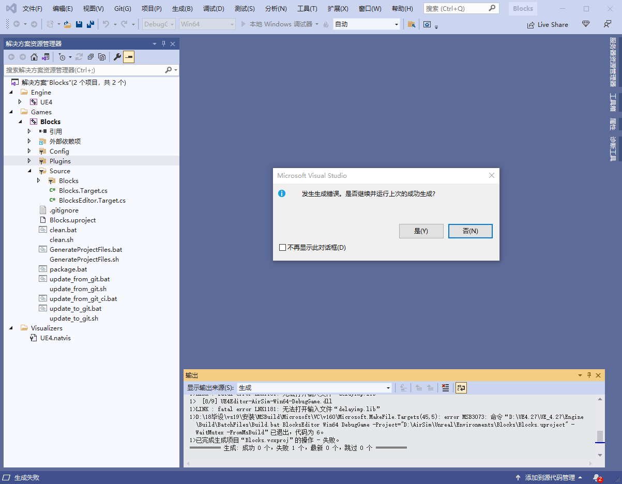The width and height of the screenshot is (622, 484).
Task: Click the Find in Files folder icon
Action: 412,24
